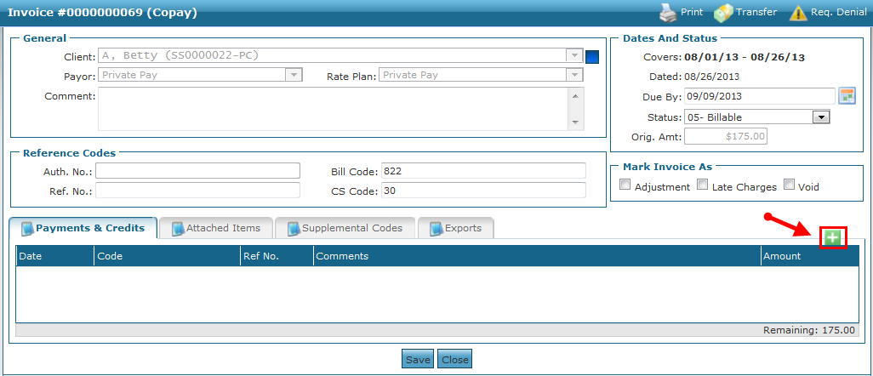Click into the Bill Code field
The height and width of the screenshot is (376, 873).
click(483, 171)
